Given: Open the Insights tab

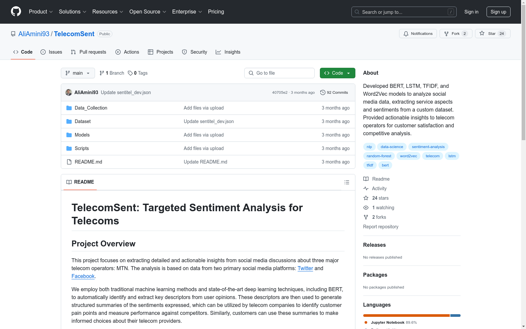Looking at the screenshot, I should [x=228, y=52].
